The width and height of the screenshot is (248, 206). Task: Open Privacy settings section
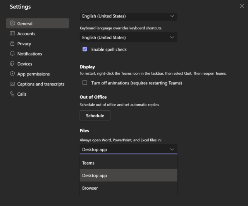pos(24,44)
